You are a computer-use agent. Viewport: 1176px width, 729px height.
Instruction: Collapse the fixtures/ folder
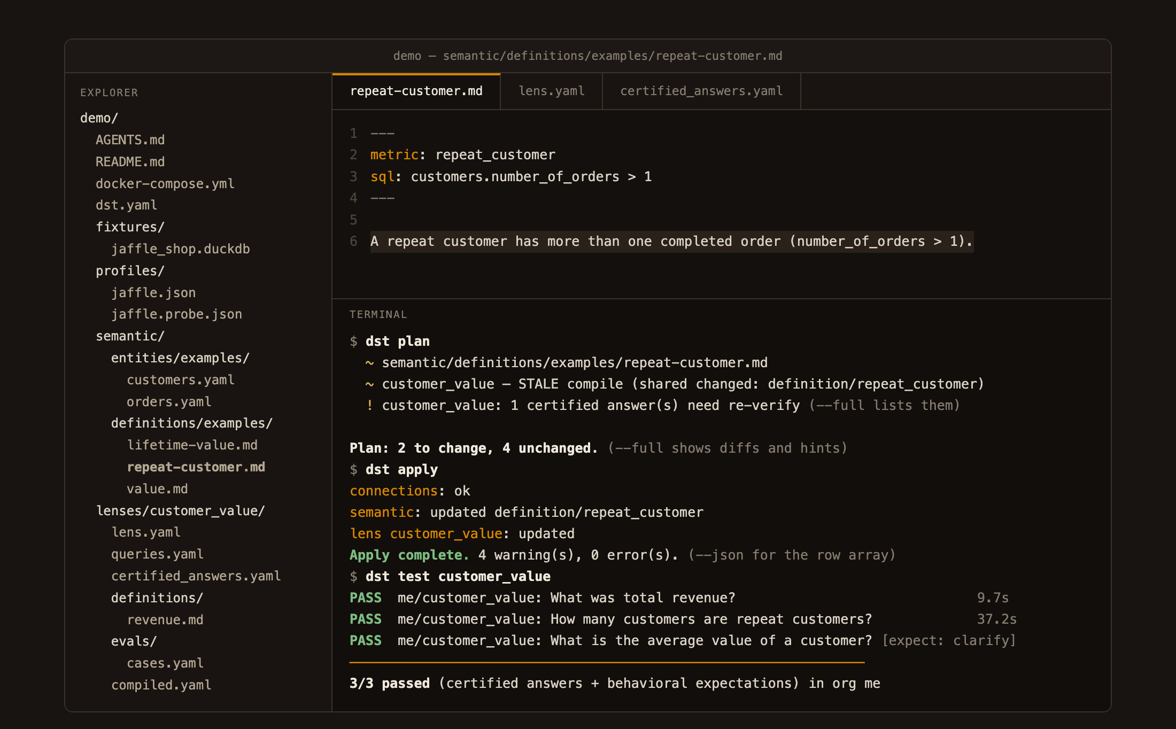130,227
